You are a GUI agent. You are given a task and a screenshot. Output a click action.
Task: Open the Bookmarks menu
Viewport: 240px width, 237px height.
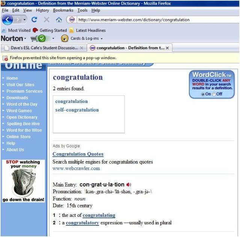pos(63,10)
